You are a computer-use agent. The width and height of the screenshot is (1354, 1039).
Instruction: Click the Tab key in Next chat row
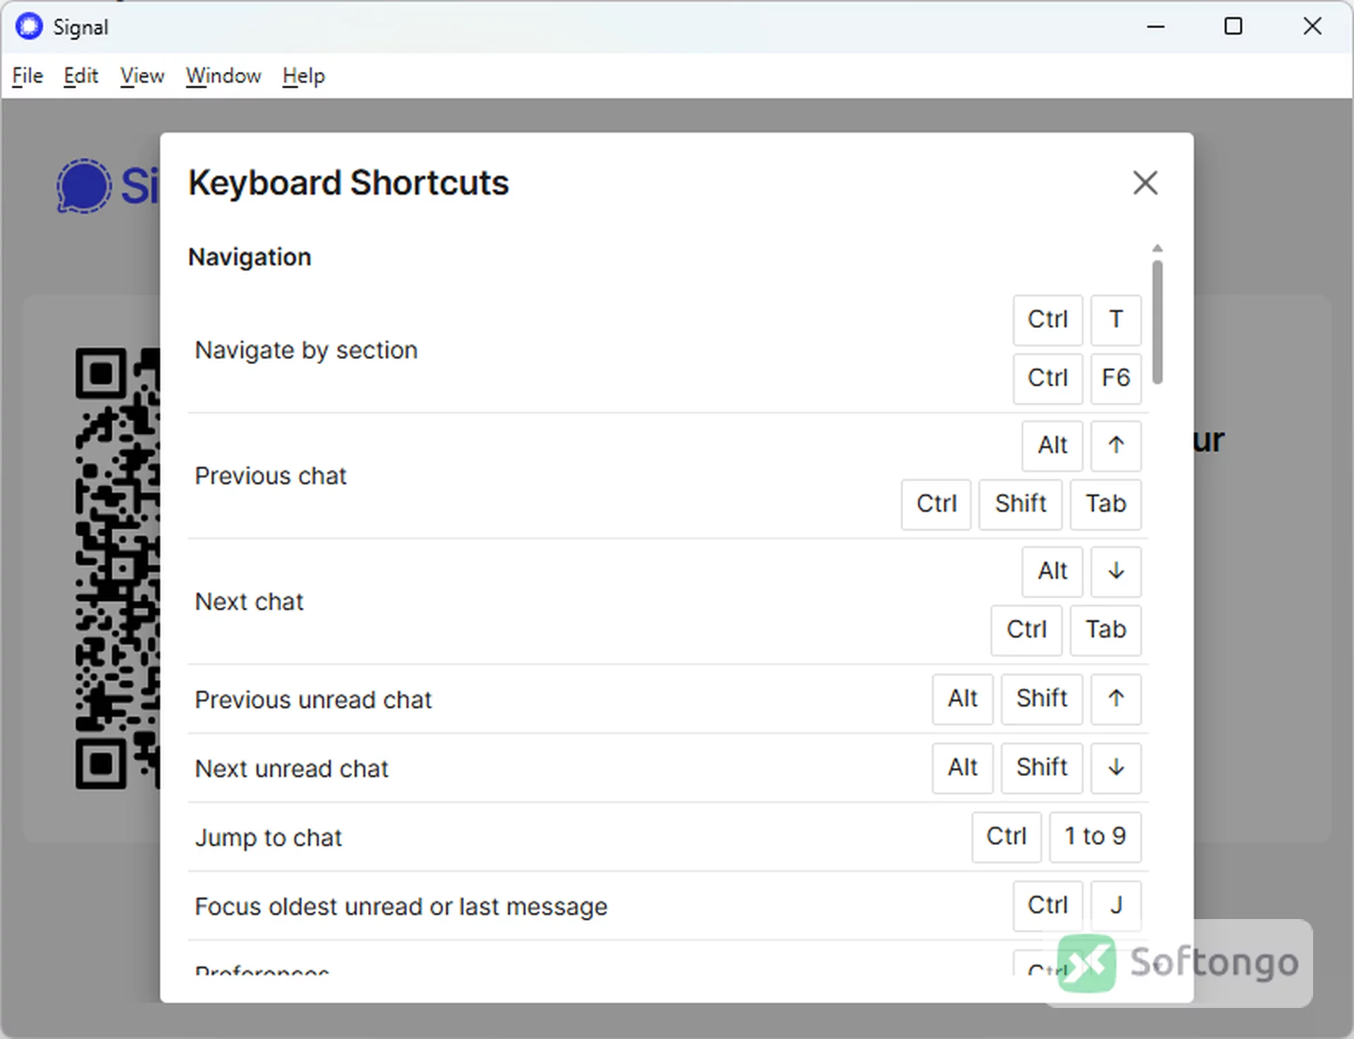click(x=1106, y=630)
